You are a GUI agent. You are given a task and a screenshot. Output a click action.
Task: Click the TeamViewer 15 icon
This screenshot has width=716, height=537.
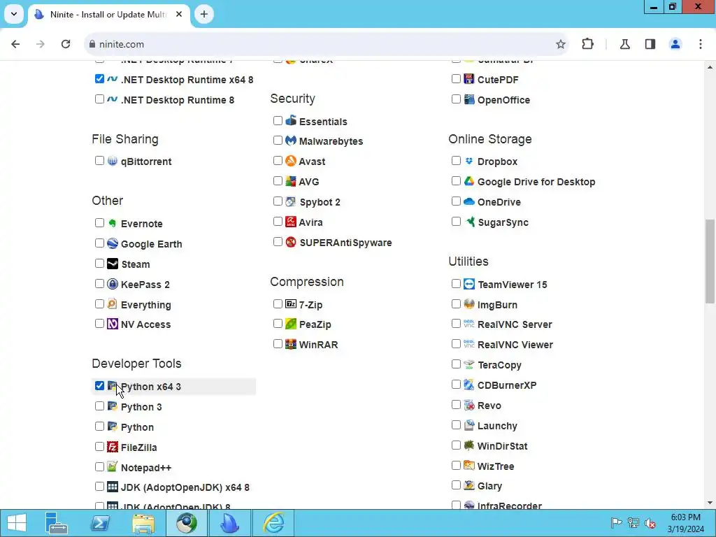pyautogui.click(x=469, y=284)
